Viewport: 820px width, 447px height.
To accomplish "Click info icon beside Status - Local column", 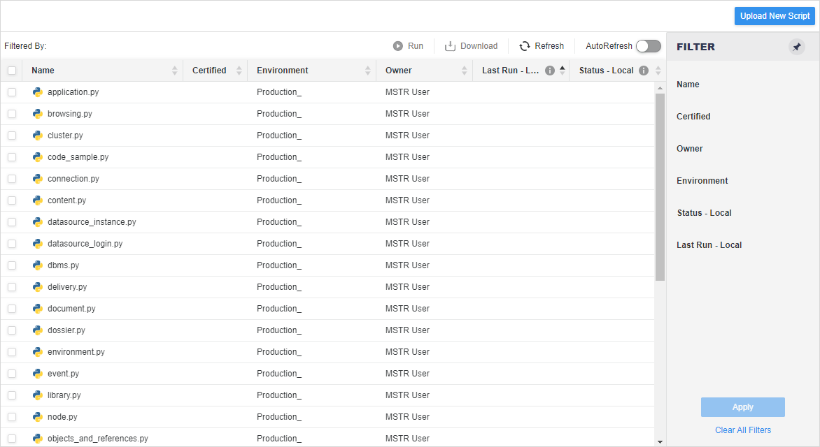I will coord(644,71).
